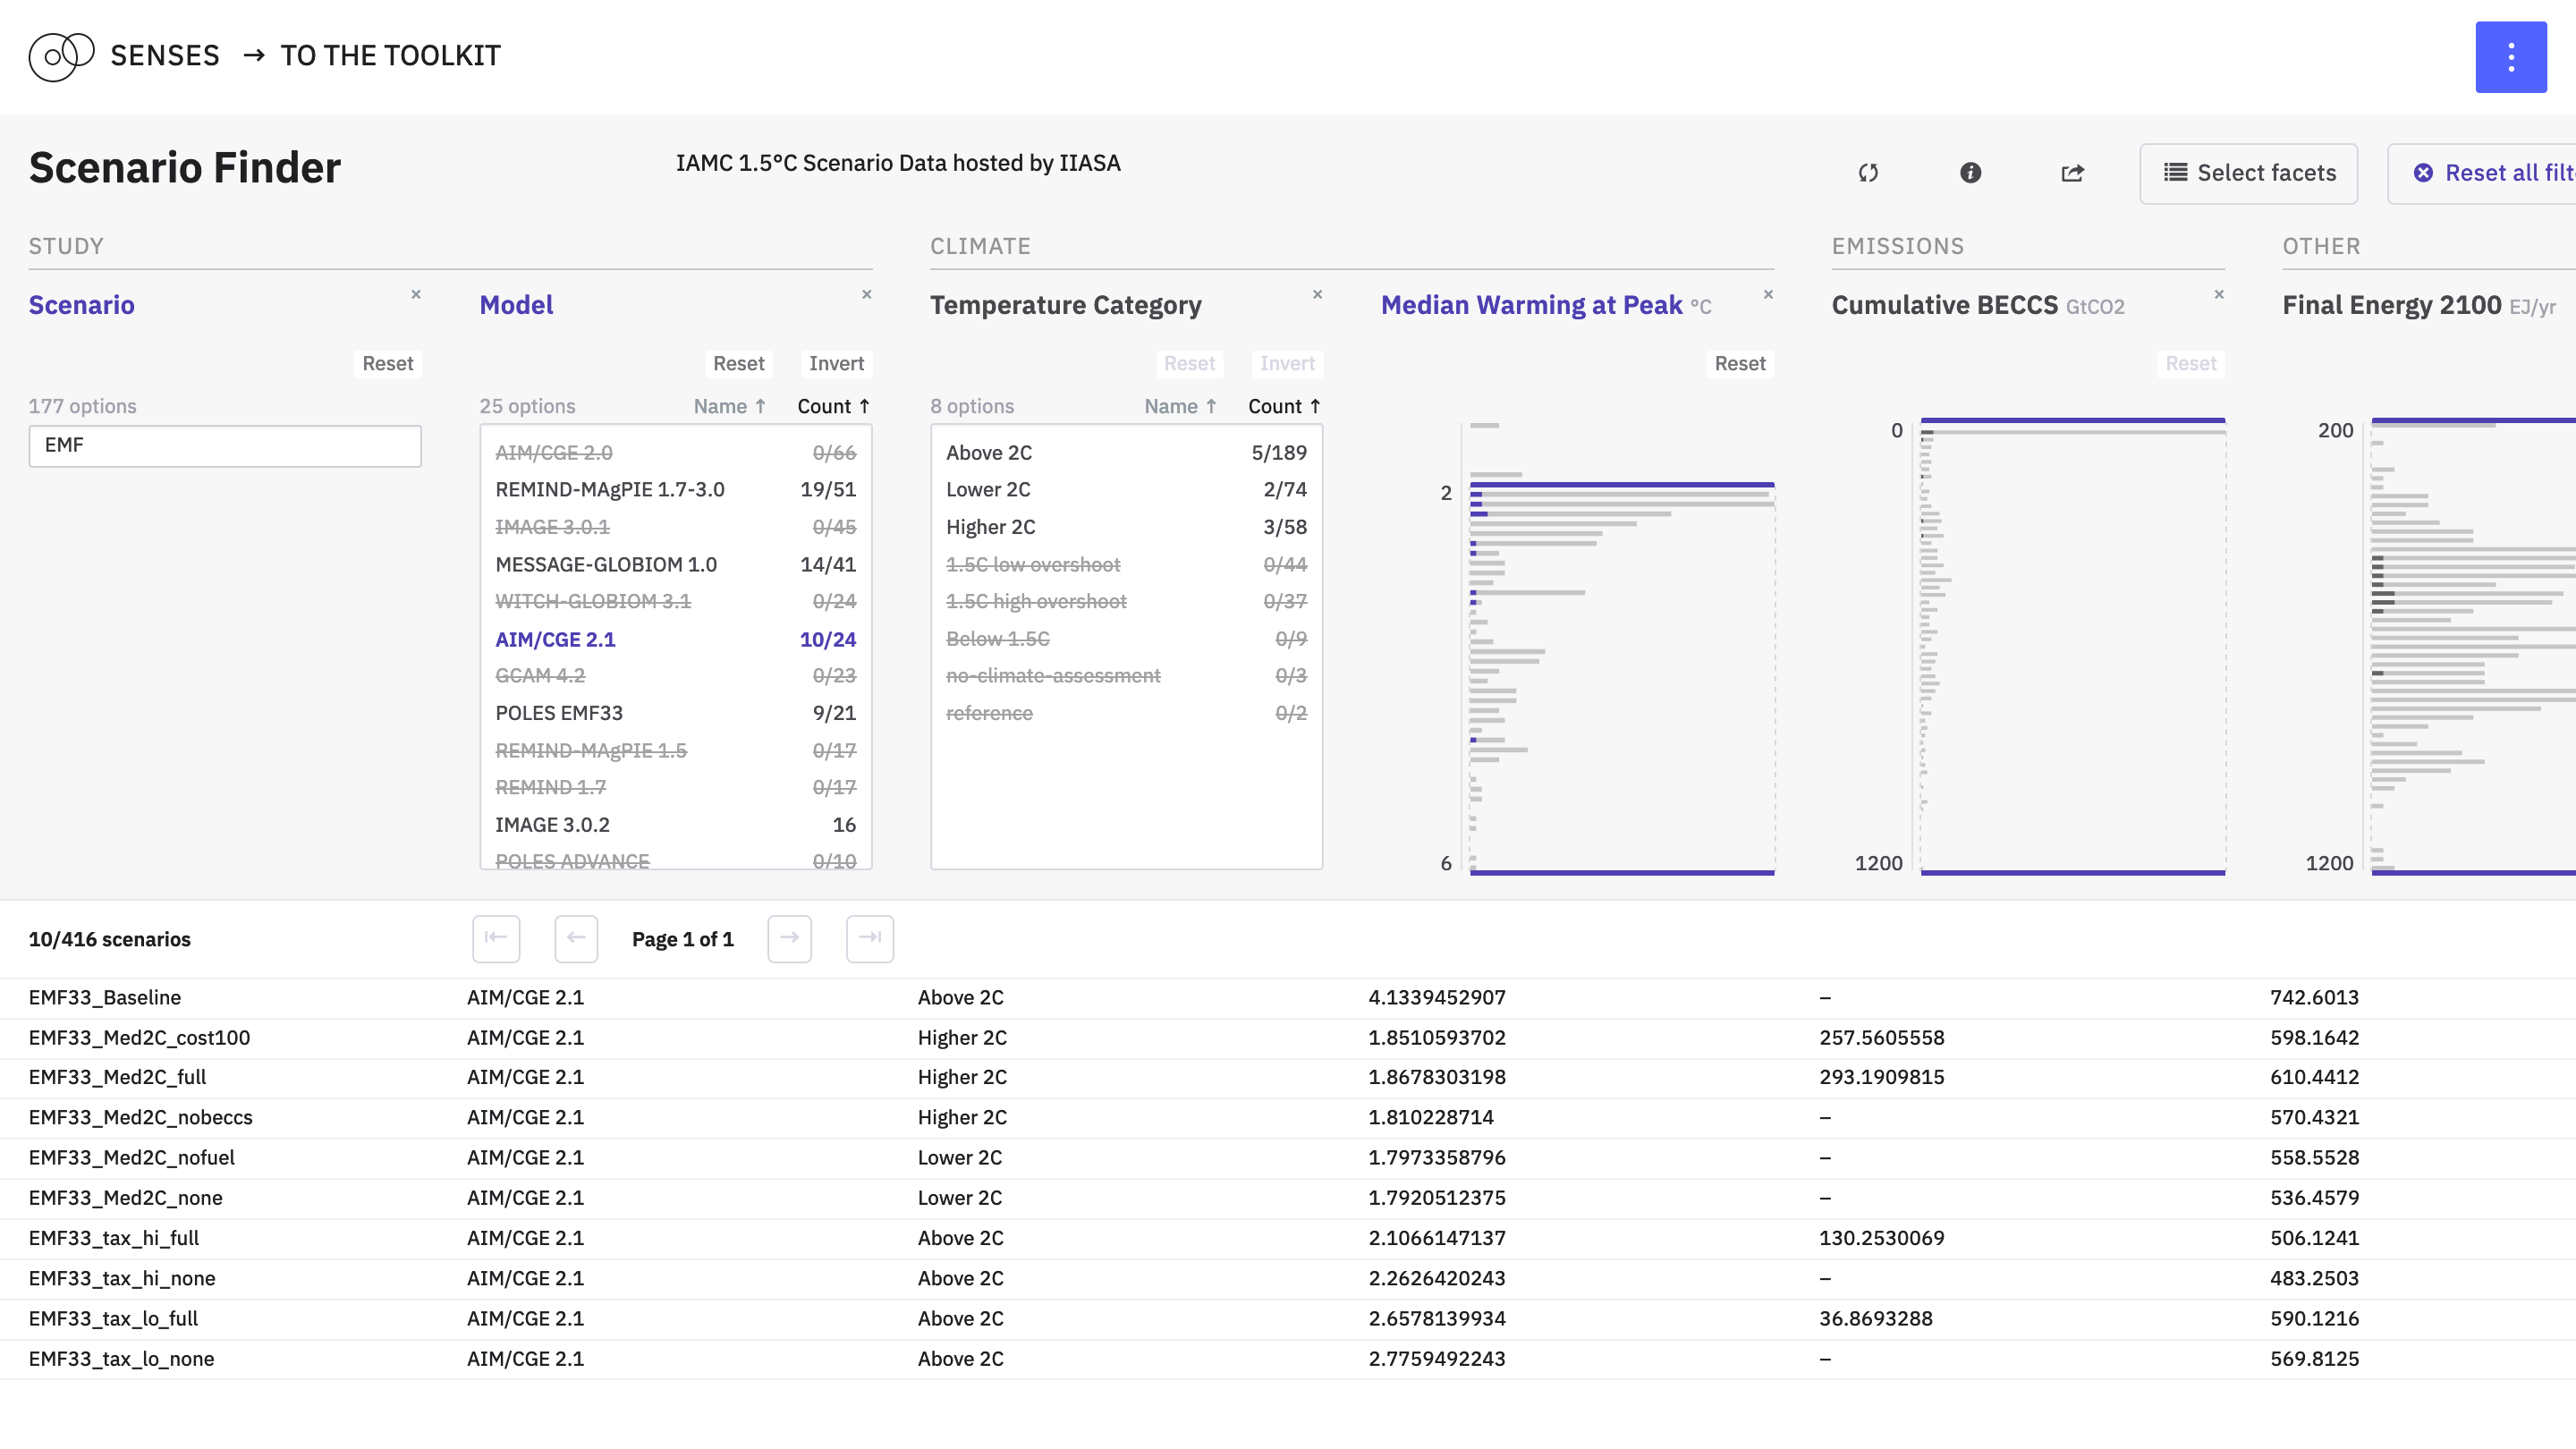The image size is (2576, 1449).
Task: Open the info circle icon
Action: tap(1970, 173)
